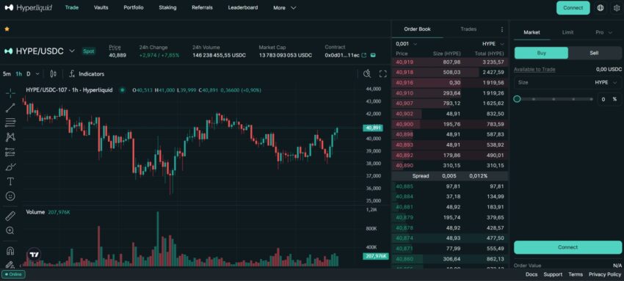Go to the Staking page
This screenshot has height=281, width=624.
tap(167, 7)
